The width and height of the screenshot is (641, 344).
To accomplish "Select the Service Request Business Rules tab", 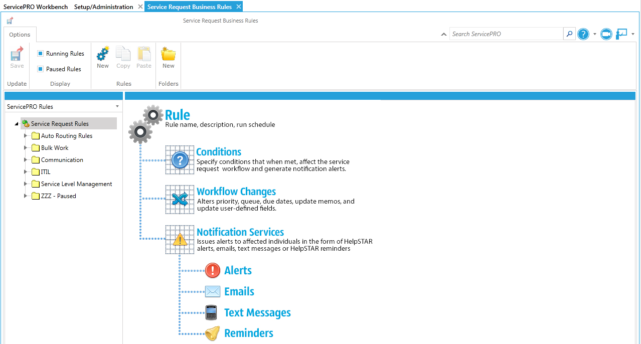I will tap(190, 7).
